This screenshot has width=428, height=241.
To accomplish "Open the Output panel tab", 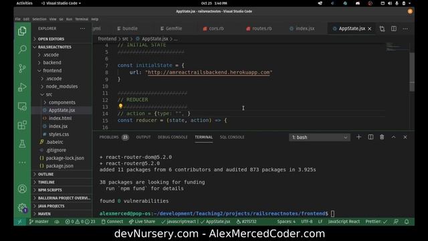I will pyautogui.click(x=143, y=137).
